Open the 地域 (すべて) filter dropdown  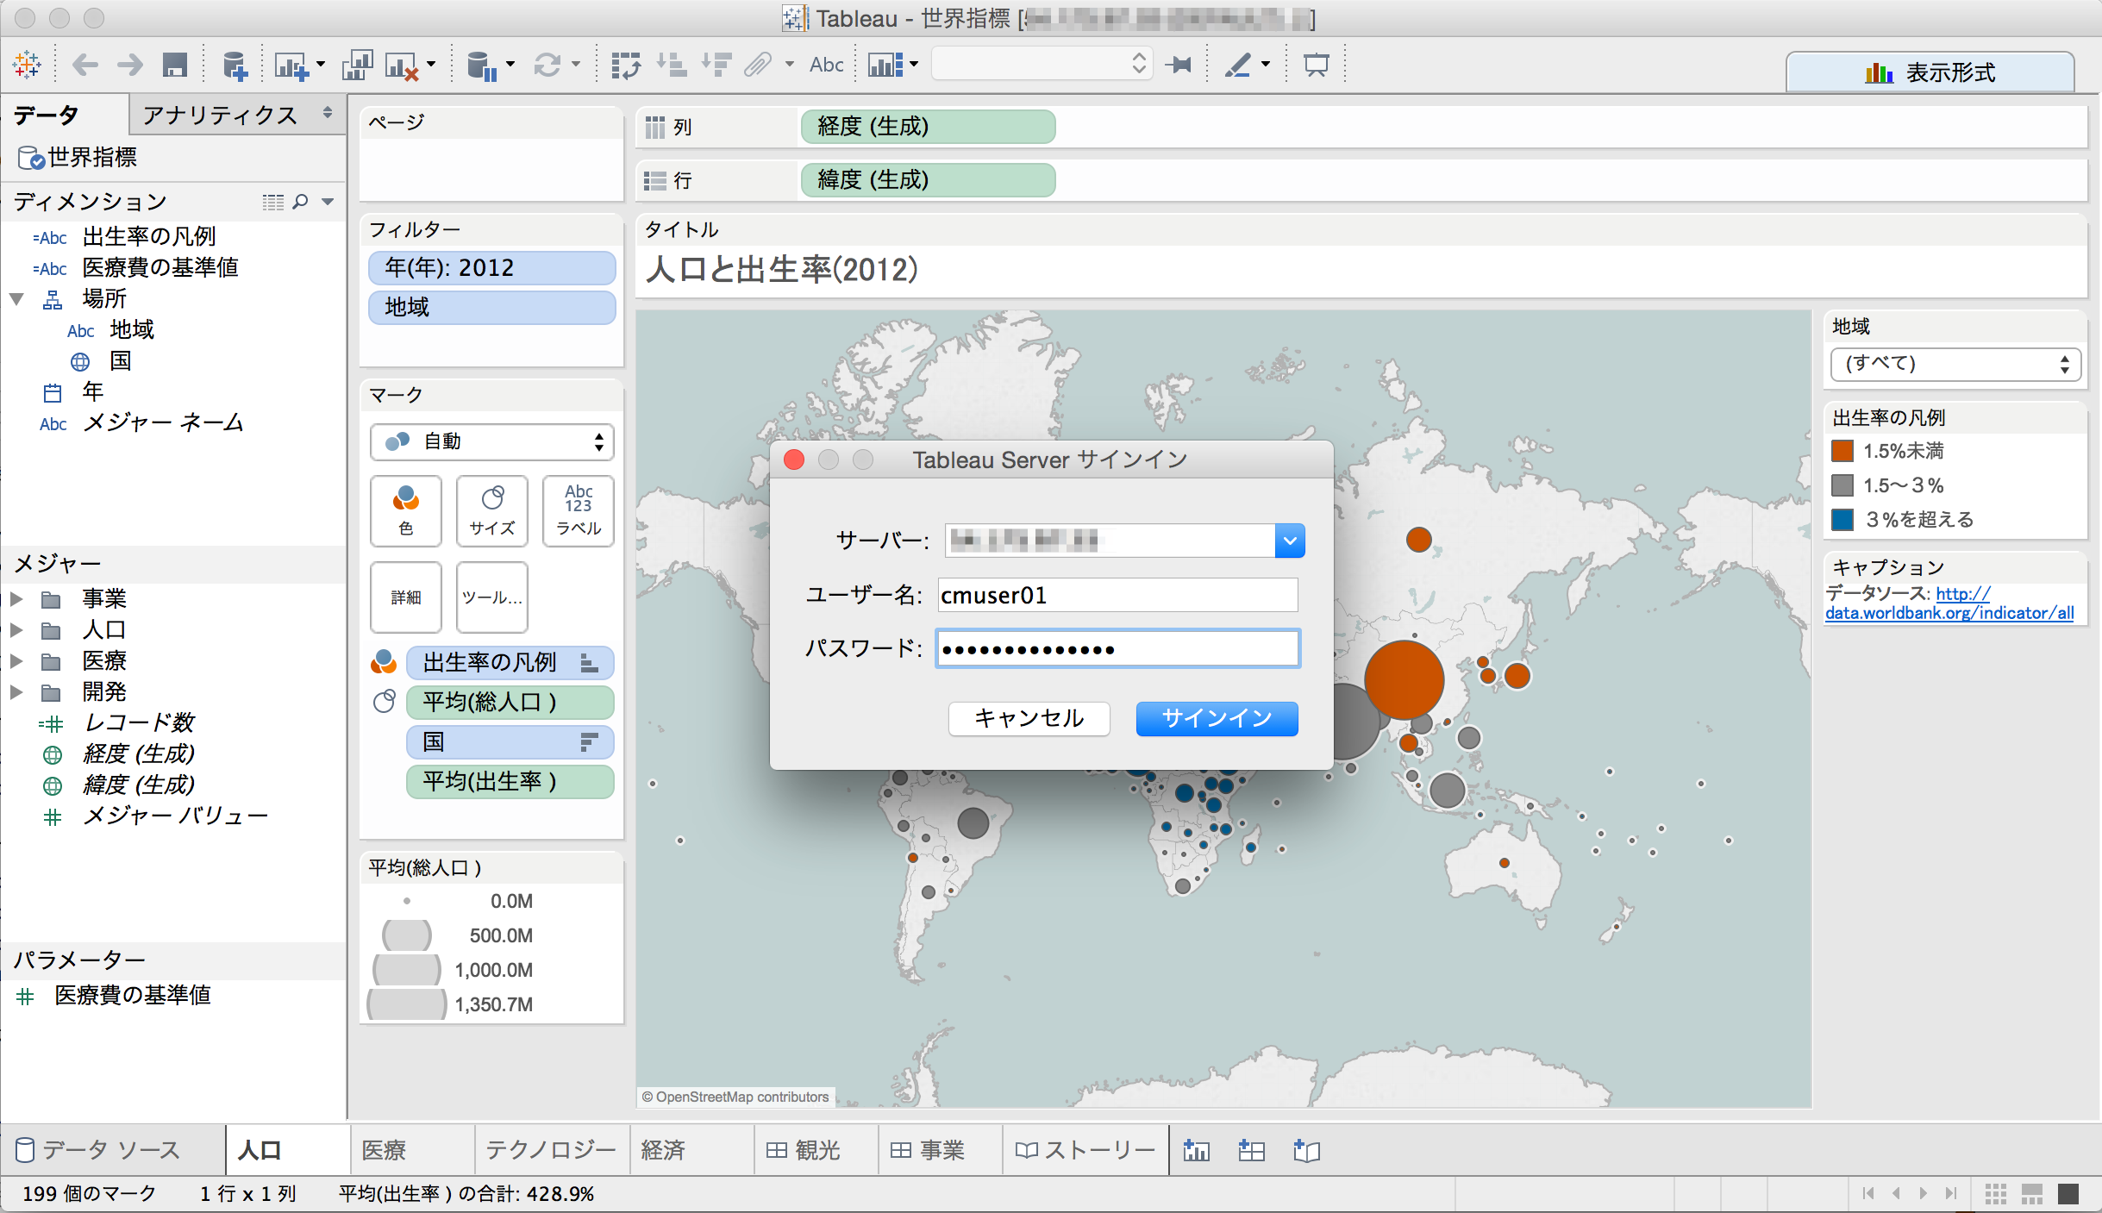point(1955,364)
